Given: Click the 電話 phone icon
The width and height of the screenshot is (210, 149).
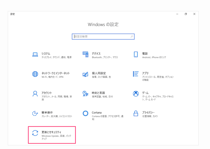Looking at the screenshot, I should (x=136, y=55).
